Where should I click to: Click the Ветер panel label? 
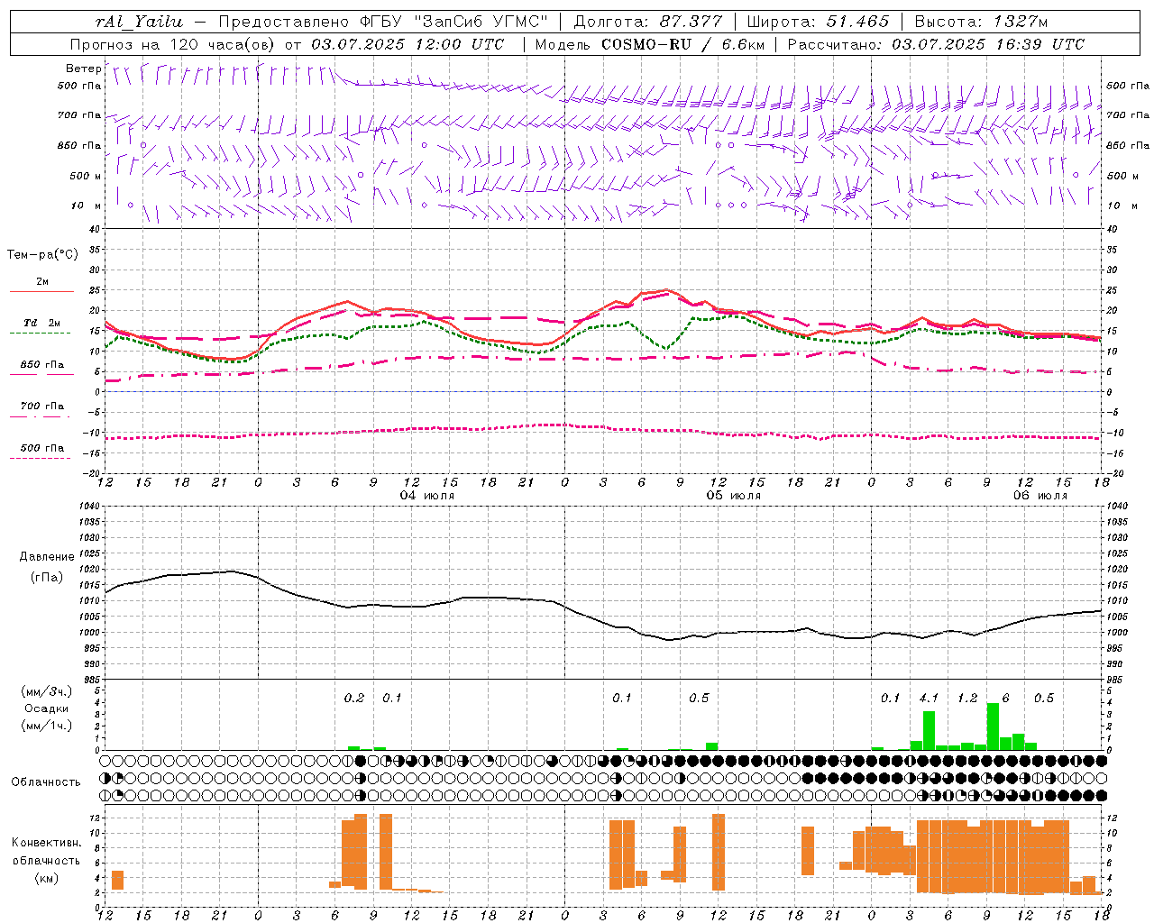pyautogui.click(x=84, y=69)
